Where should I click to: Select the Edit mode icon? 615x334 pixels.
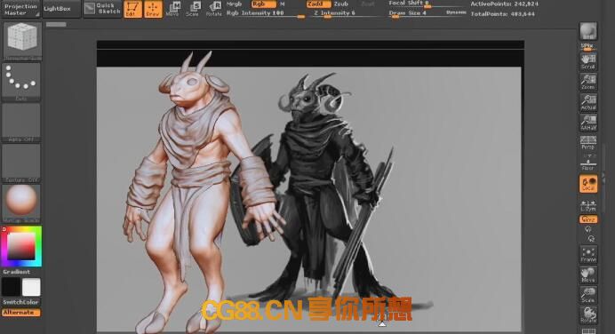click(x=133, y=9)
